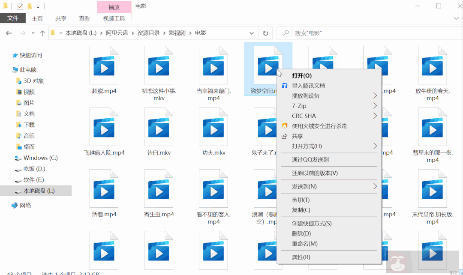
Task: Expand the 打开方式 submenu
Action: (375, 146)
